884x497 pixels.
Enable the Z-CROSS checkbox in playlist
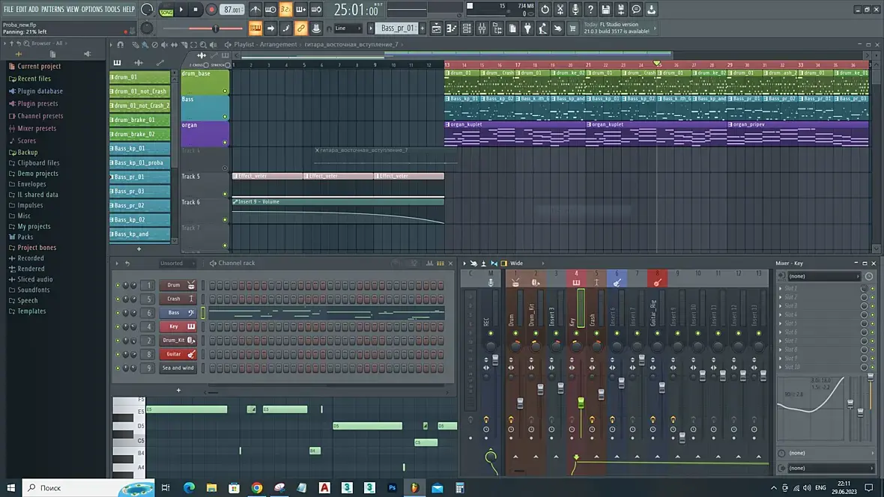206,65
